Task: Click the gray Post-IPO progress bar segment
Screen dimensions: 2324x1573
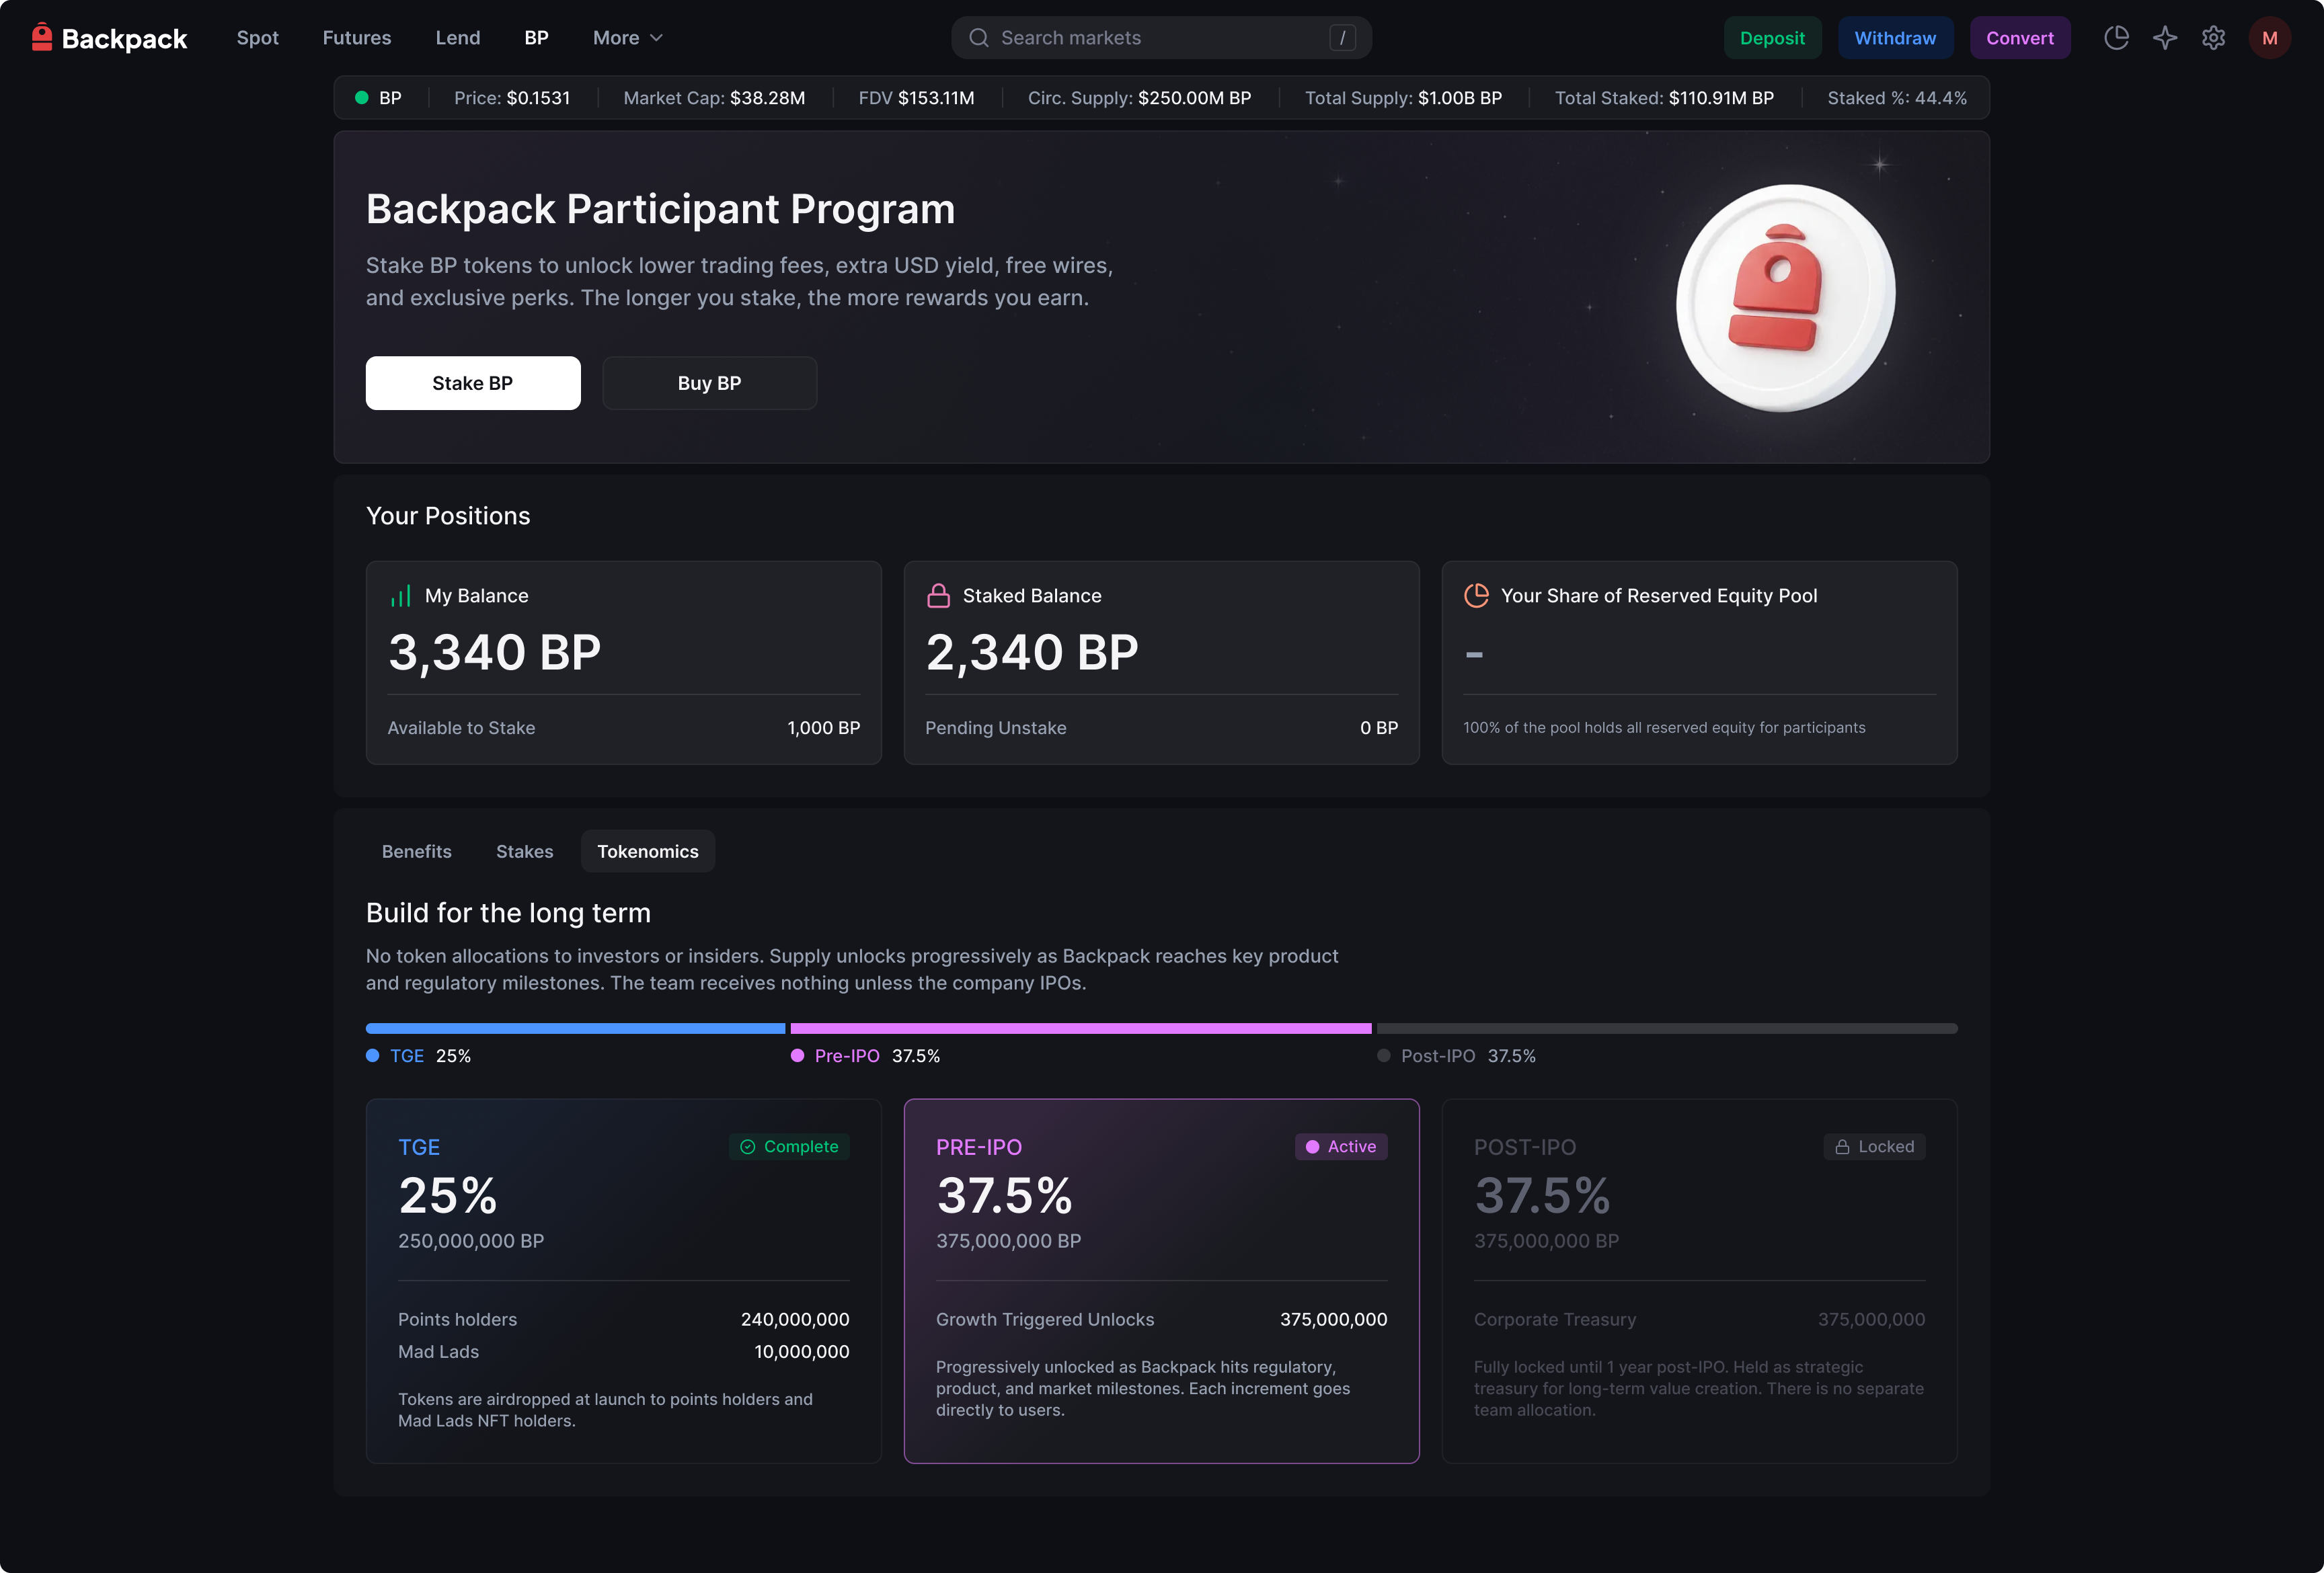Action: click(x=1667, y=1028)
